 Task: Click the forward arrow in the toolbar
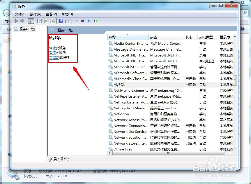tap(22, 21)
